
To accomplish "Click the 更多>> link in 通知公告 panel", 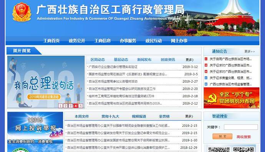I will click(250, 52).
